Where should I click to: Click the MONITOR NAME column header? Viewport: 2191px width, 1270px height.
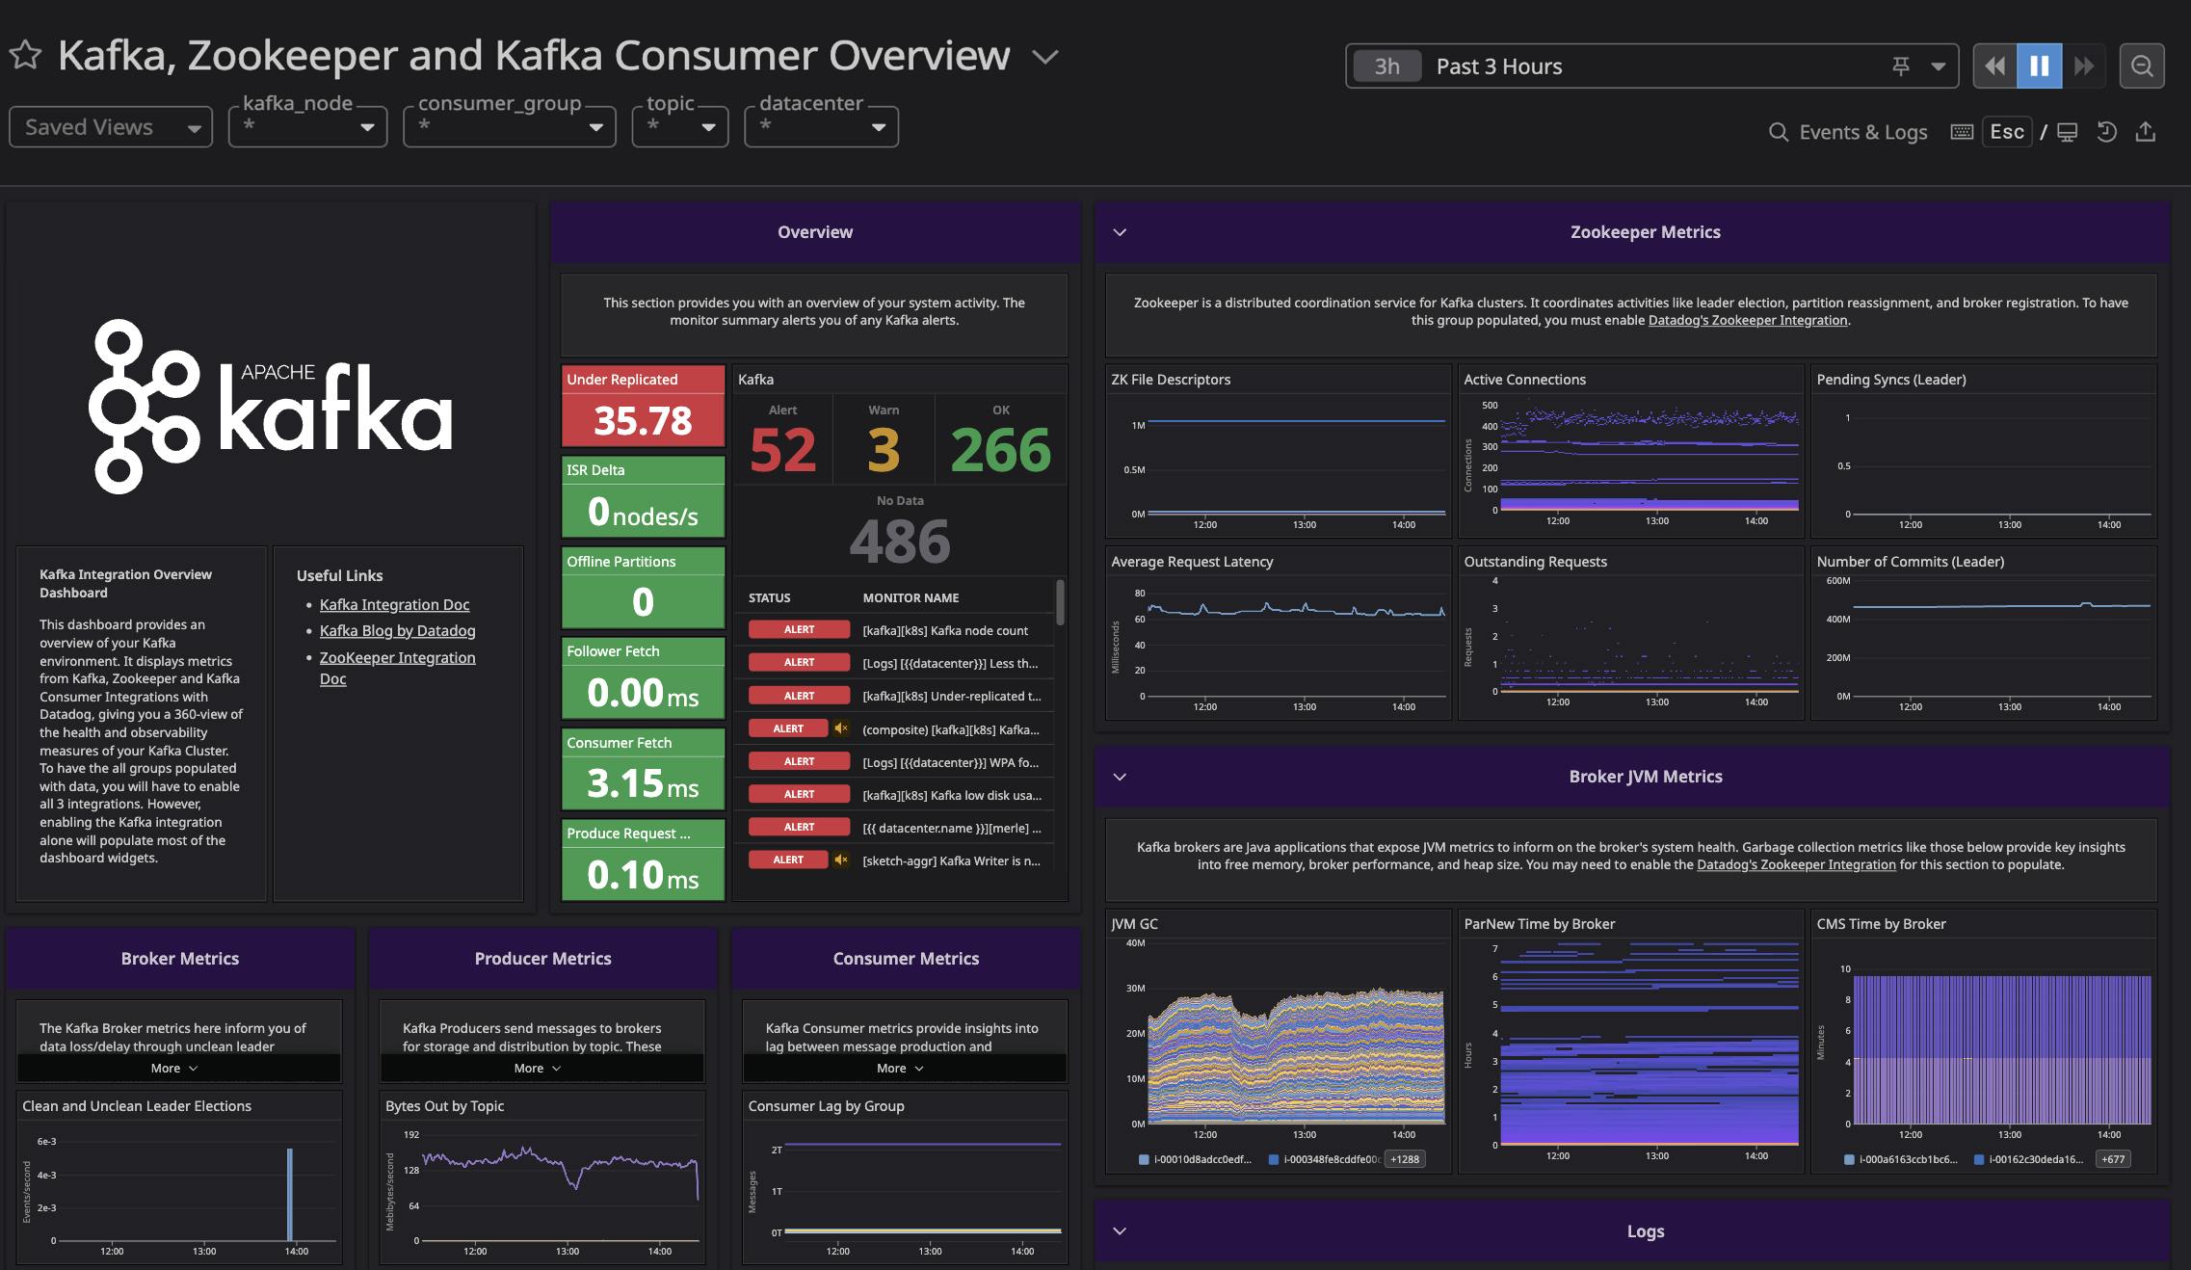[x=911, y=597]
